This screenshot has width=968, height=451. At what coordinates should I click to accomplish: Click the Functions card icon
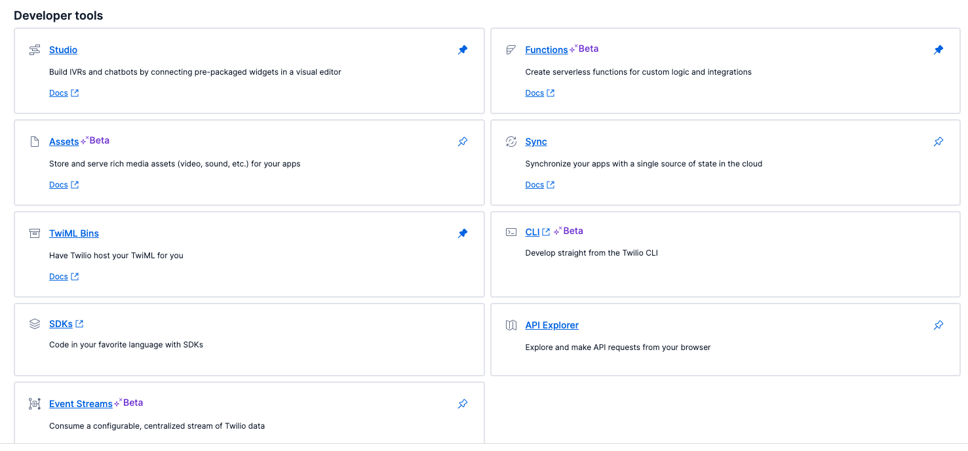511,50
